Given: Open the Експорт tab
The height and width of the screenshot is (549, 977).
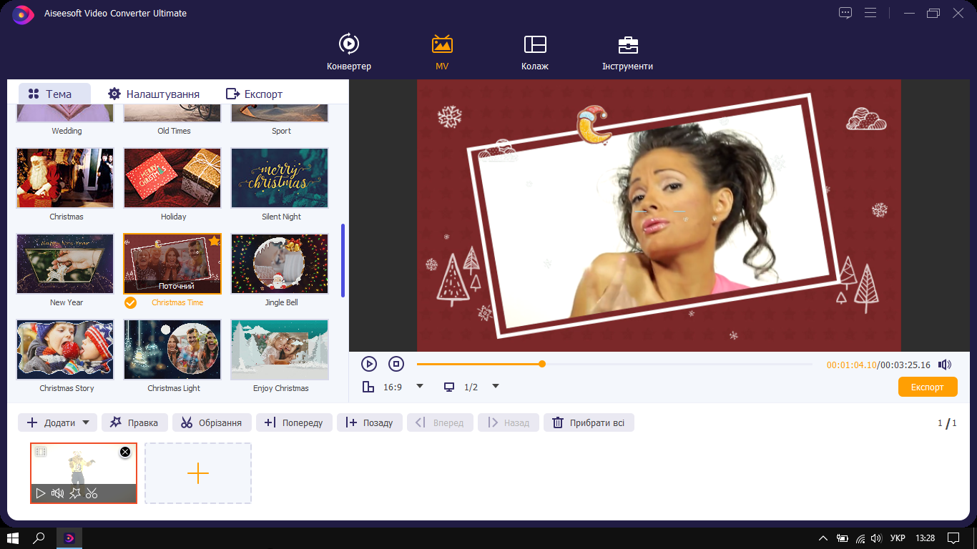Looking at the screenshot, I should pos(254,94).
